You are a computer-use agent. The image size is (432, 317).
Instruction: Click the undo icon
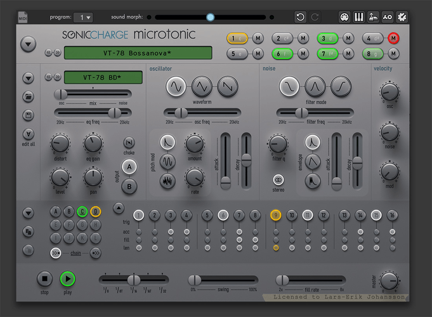point(300,17)
